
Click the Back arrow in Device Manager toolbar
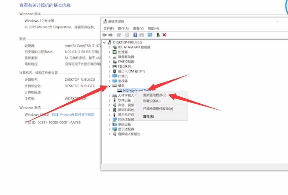coord(104,35)
